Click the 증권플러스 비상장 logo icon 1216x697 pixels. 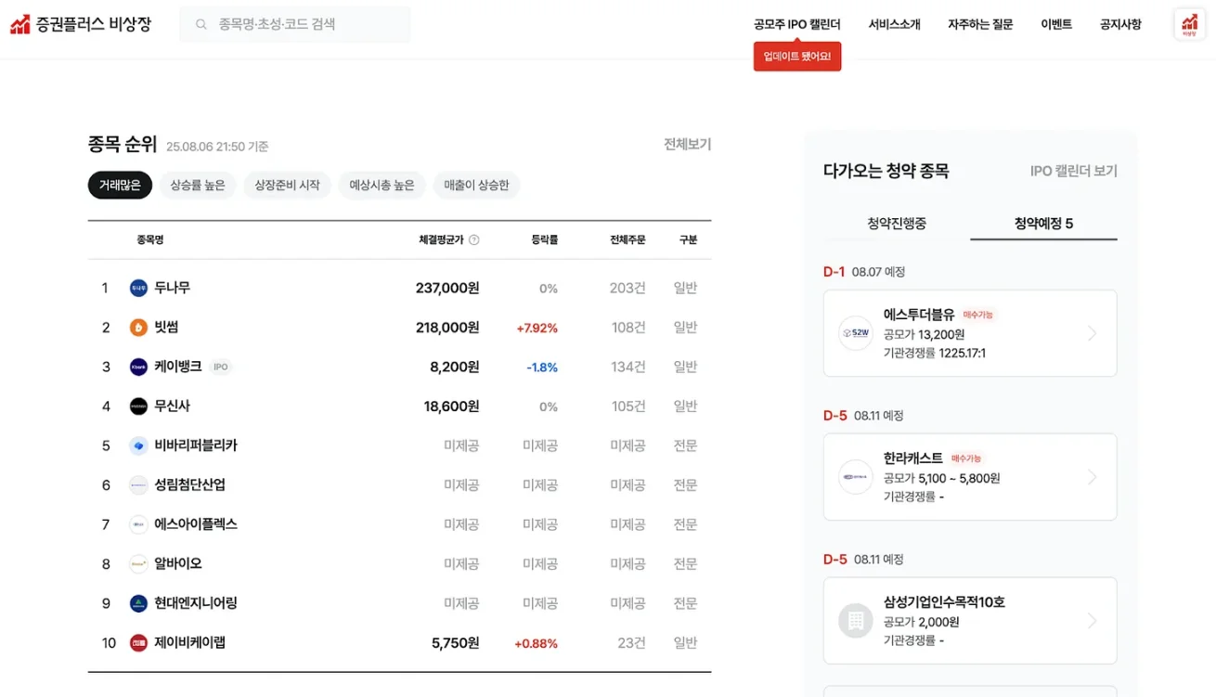pos(19,24)
